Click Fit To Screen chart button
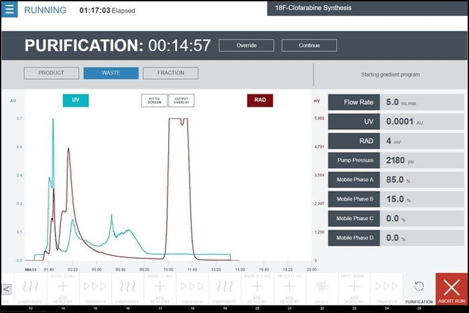Image resolution: width=469 pixels, height=313 pixels. [x=154, y=100]
